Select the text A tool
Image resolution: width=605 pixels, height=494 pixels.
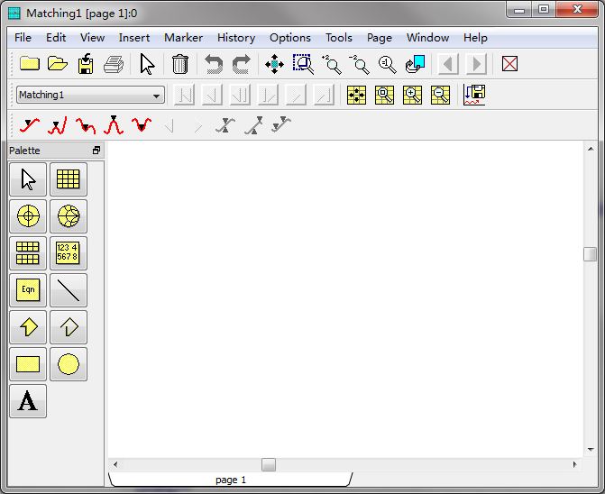[28, 401]
